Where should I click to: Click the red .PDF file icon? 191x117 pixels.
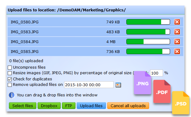[162, 91]
